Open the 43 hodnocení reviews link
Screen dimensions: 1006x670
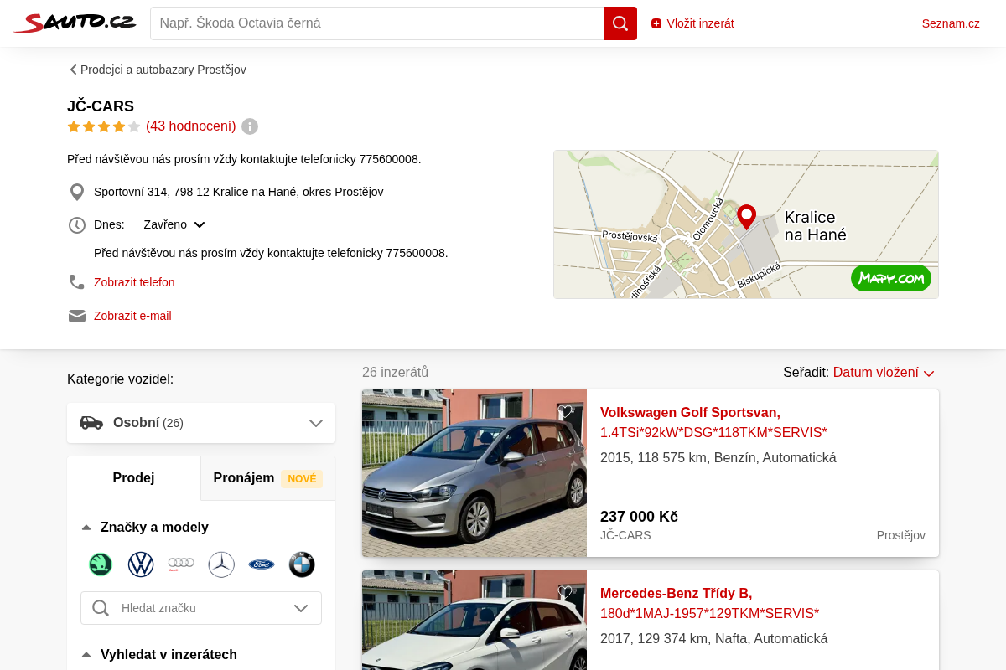(191, 126)
